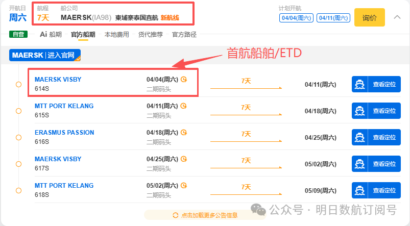Select the 04/11(周六) planned sailing date
Screen dimensions: 410x226
tap(333, 18)
